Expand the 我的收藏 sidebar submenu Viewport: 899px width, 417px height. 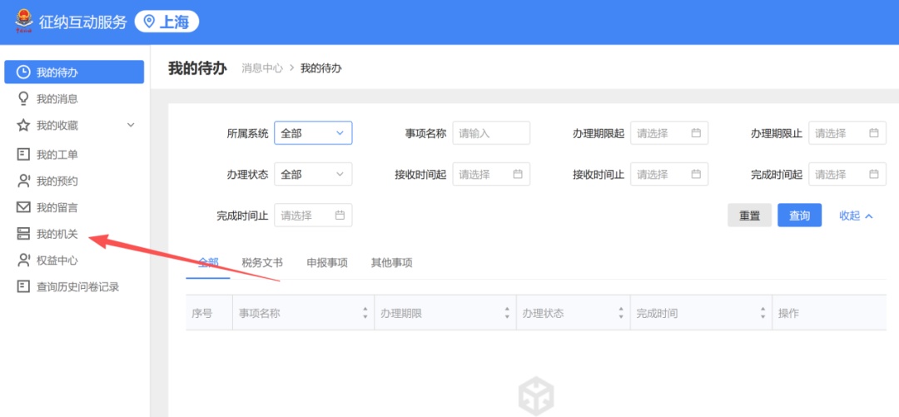click(131, 125)
